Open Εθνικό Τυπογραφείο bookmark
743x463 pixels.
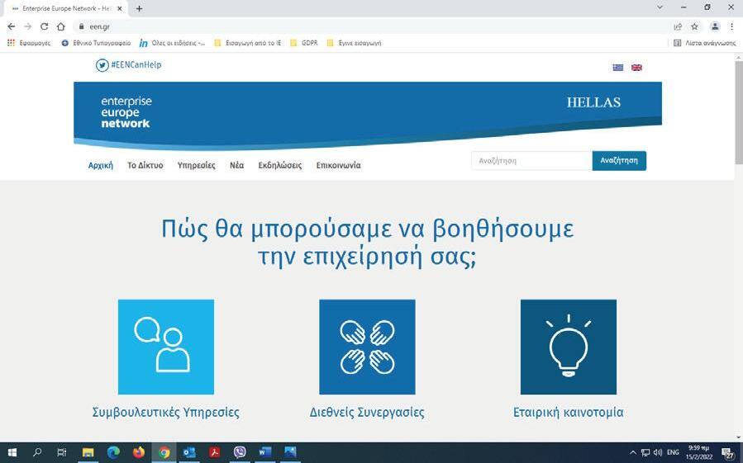pyautogui.click(x=96, y=43)
